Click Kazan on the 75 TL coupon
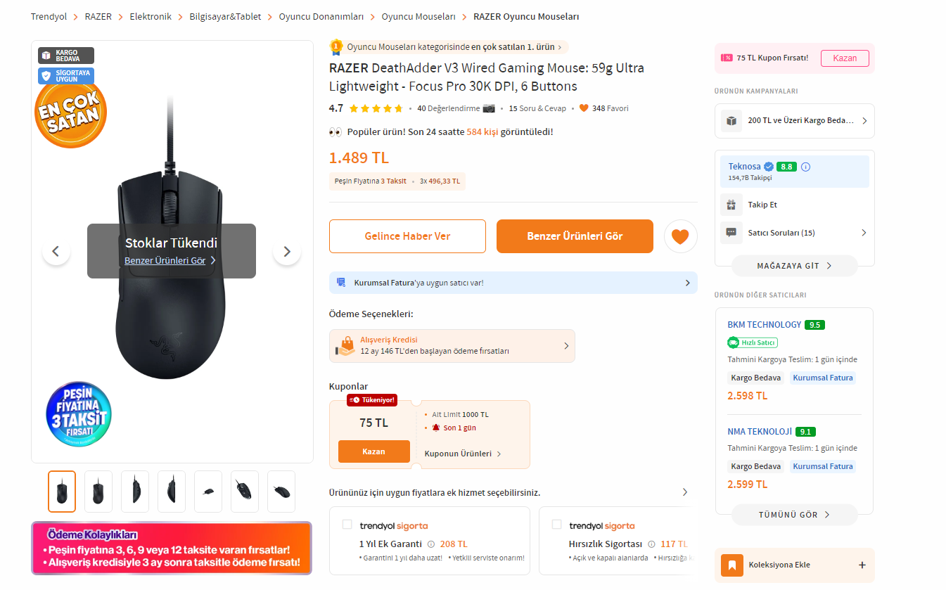This screenshot has width=946, height=590. 373,451
